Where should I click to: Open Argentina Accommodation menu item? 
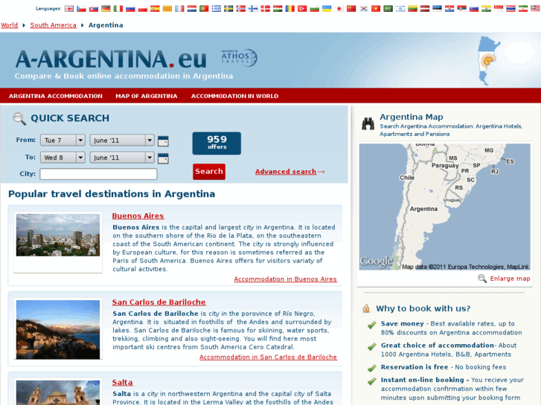(56, 96)
